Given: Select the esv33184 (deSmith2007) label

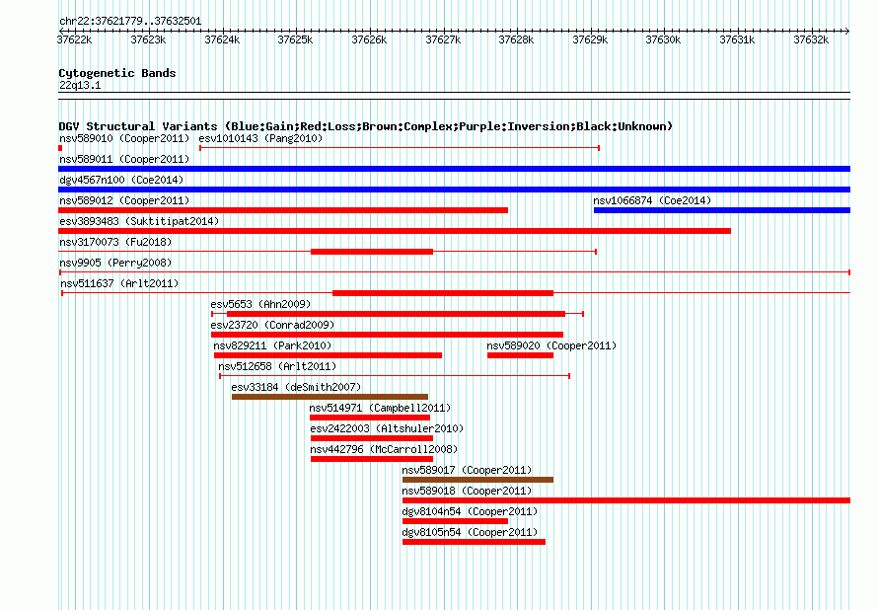Looking at the screenshot, I should coord(296,387).
